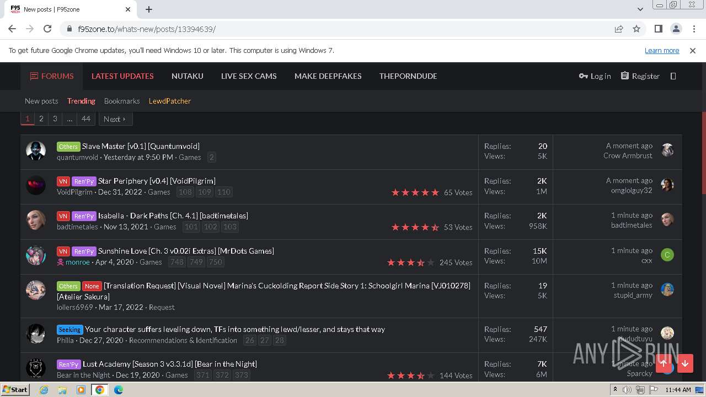Open a new browser tab
This screenshot has height=397, width=706.
[x=149, y=9]
